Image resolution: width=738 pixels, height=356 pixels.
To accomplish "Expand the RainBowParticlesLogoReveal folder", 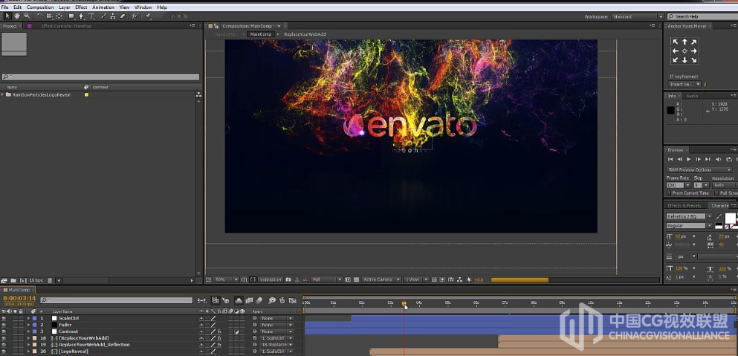I will (x=2, y=94).
